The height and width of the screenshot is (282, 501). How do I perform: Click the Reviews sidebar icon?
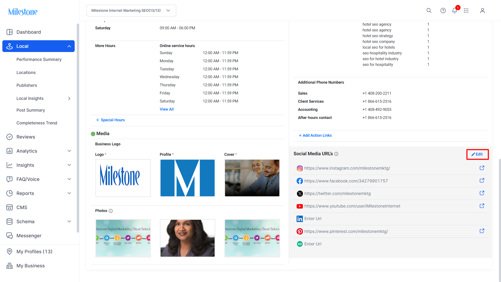(x=9, y=137)
